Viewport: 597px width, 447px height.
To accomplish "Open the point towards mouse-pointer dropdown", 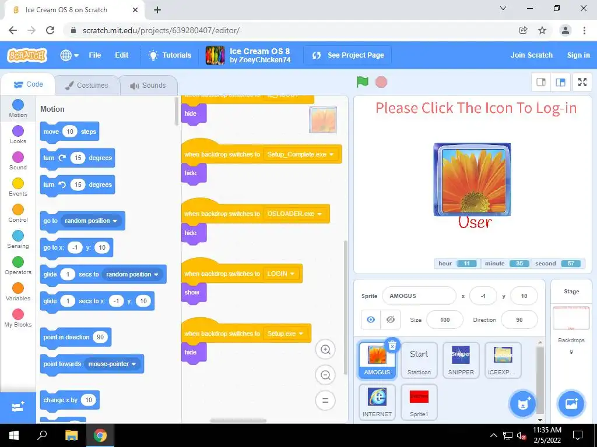I will tap(112, 364).
